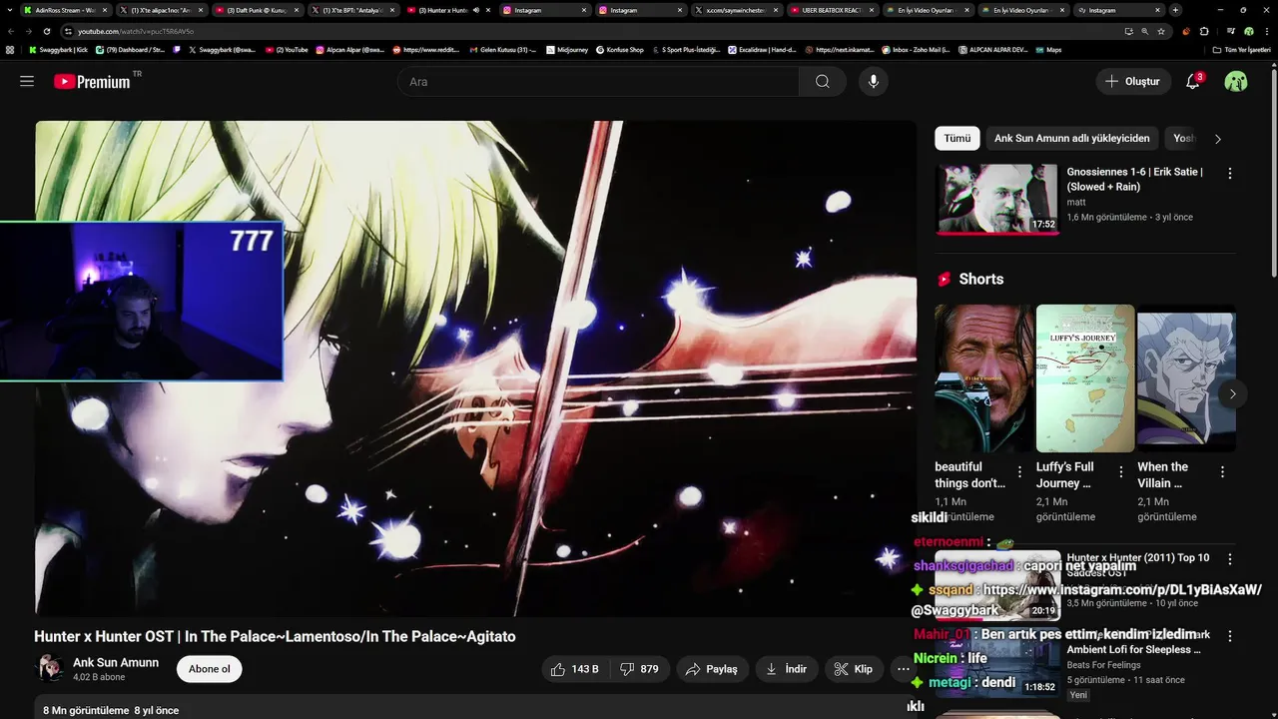Open options for Ambient Lofi video

(1230, 635)
